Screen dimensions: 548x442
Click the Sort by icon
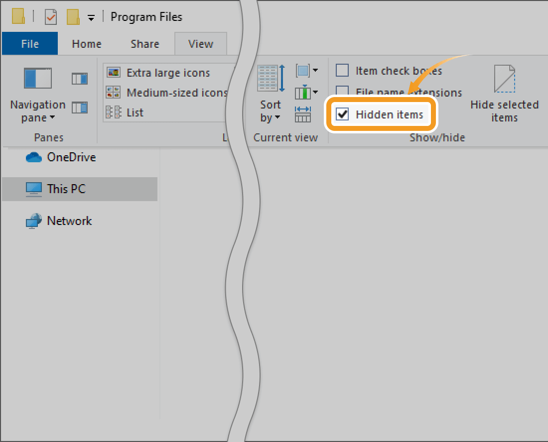click(x=271, y=80)
